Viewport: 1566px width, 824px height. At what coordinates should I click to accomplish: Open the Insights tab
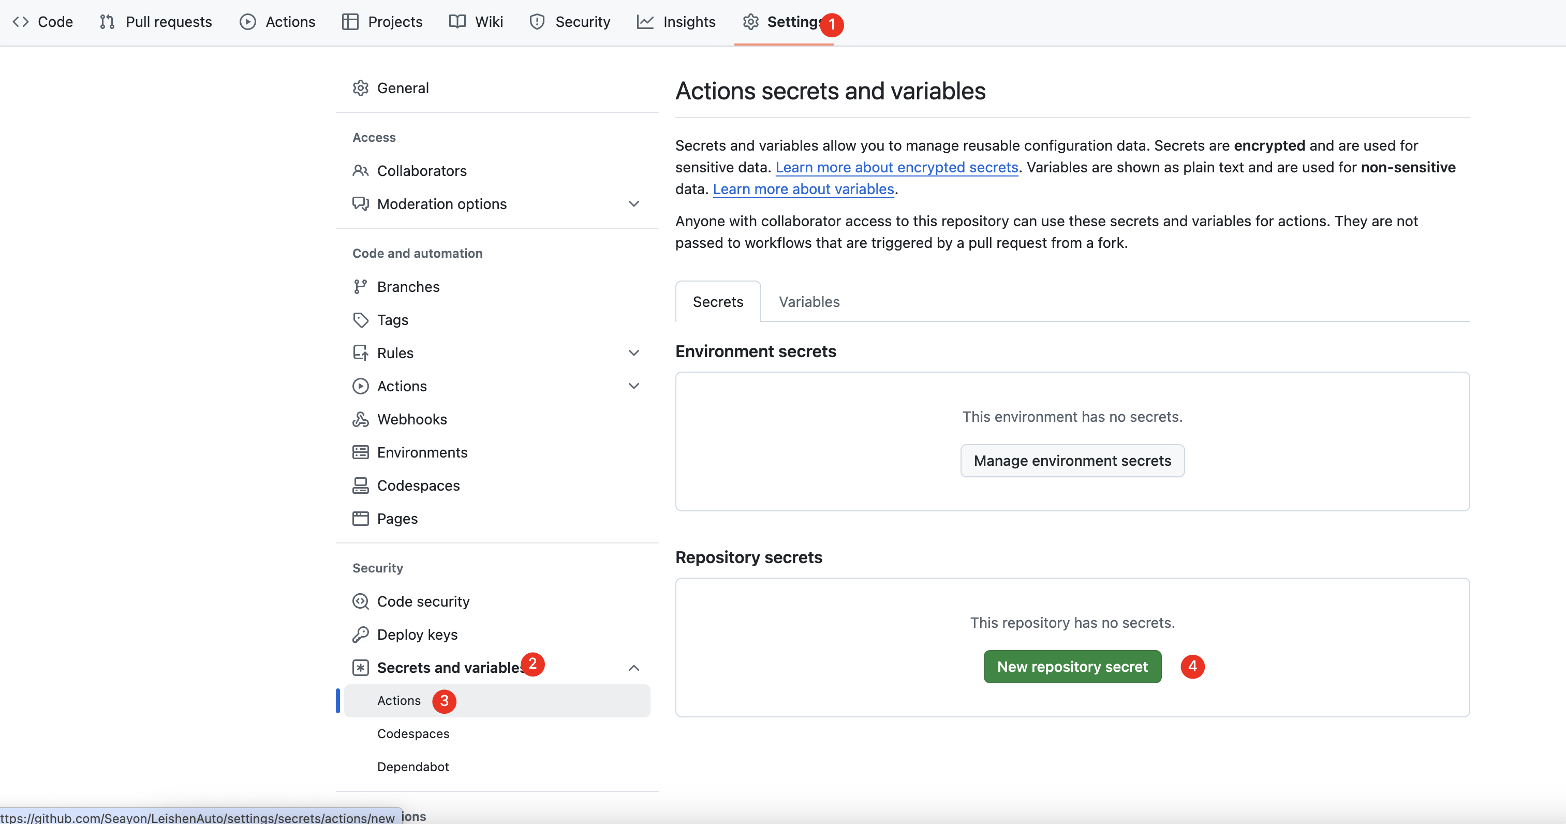coord(676,22)
